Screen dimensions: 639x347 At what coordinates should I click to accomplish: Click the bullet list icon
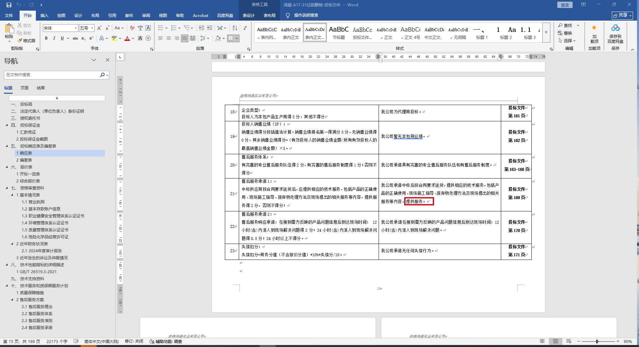tap(161, 28)
